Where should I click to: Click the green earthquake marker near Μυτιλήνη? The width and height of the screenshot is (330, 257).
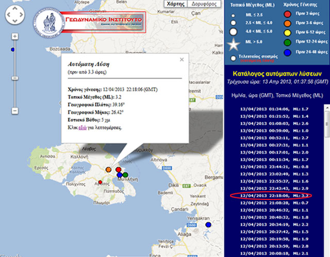click(125, 175)
